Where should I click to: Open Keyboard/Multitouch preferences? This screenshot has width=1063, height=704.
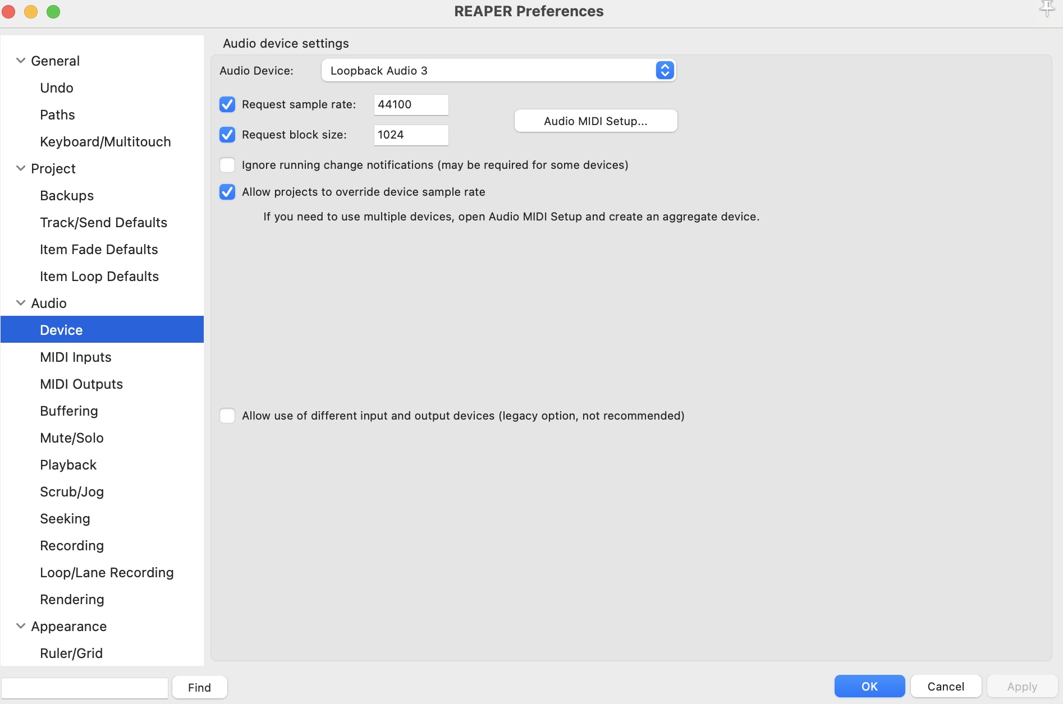point(106,141)
